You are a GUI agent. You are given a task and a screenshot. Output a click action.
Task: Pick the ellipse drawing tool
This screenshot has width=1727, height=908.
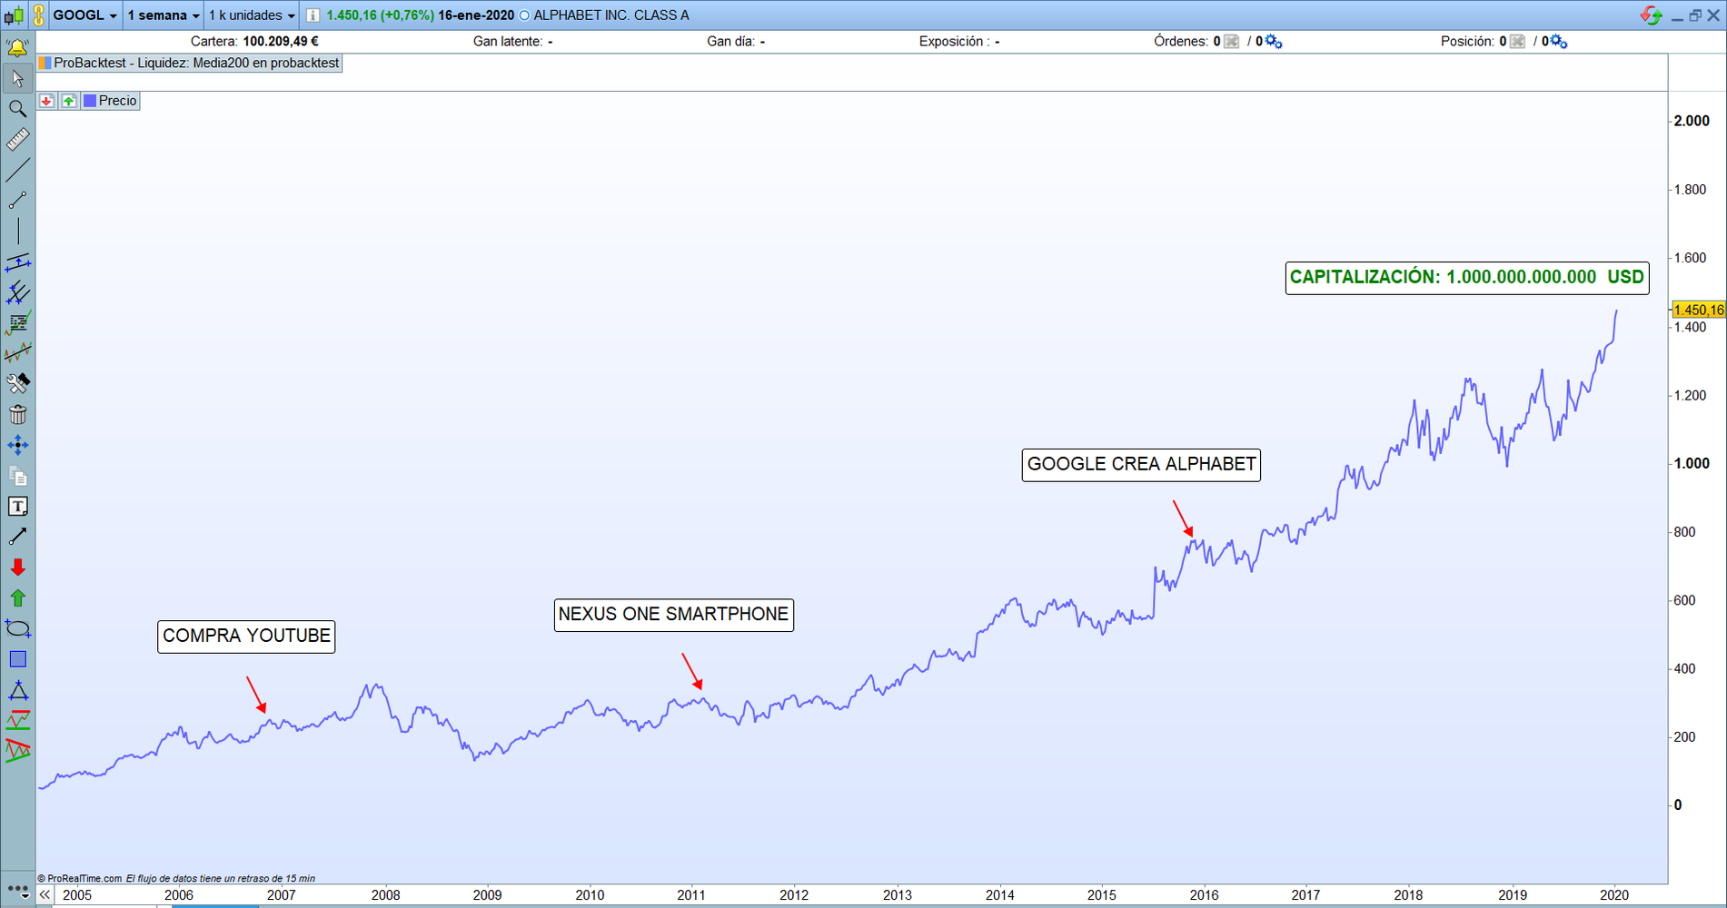tap(17, 628)
